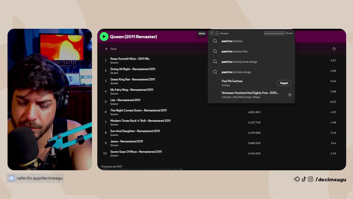This screenshot has height=199, width=353.
Task: Select track 'Great King Rat - Remastered 2011'
Action: pos(132,79)
